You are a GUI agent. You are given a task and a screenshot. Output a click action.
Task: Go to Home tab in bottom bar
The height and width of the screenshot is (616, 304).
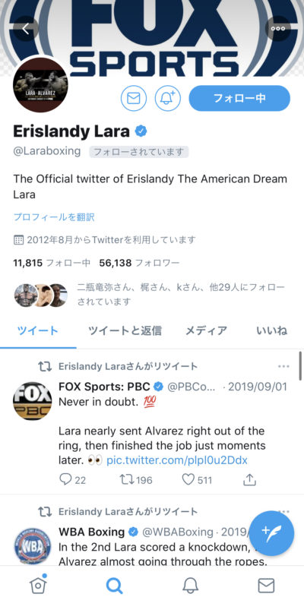(38, 586)
